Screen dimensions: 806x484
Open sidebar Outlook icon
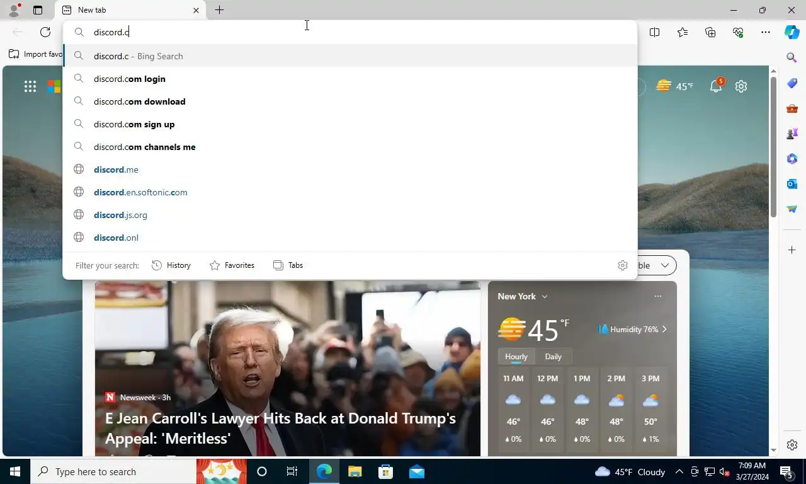click(792, 184)
